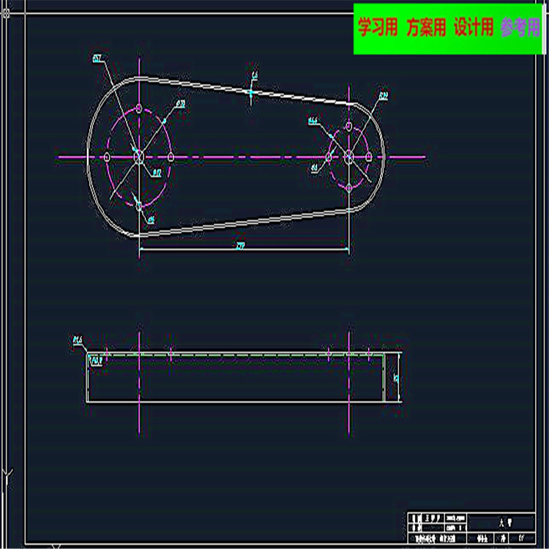
Task: Select the center-distance dimension below the top view
Action: tap(241, 246)
